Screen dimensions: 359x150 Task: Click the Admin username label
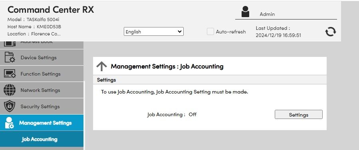[x=267, y=14]
